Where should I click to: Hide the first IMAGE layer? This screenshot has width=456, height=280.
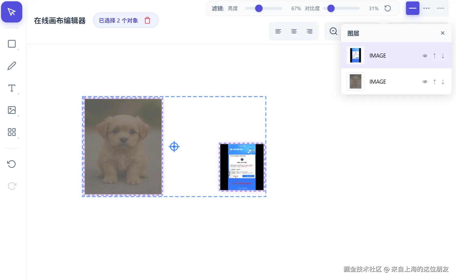pos(425,56)
